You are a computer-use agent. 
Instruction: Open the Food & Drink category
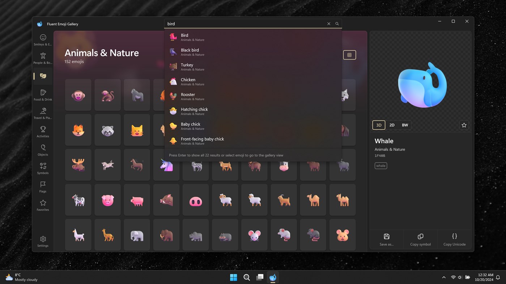coord(43,95)
